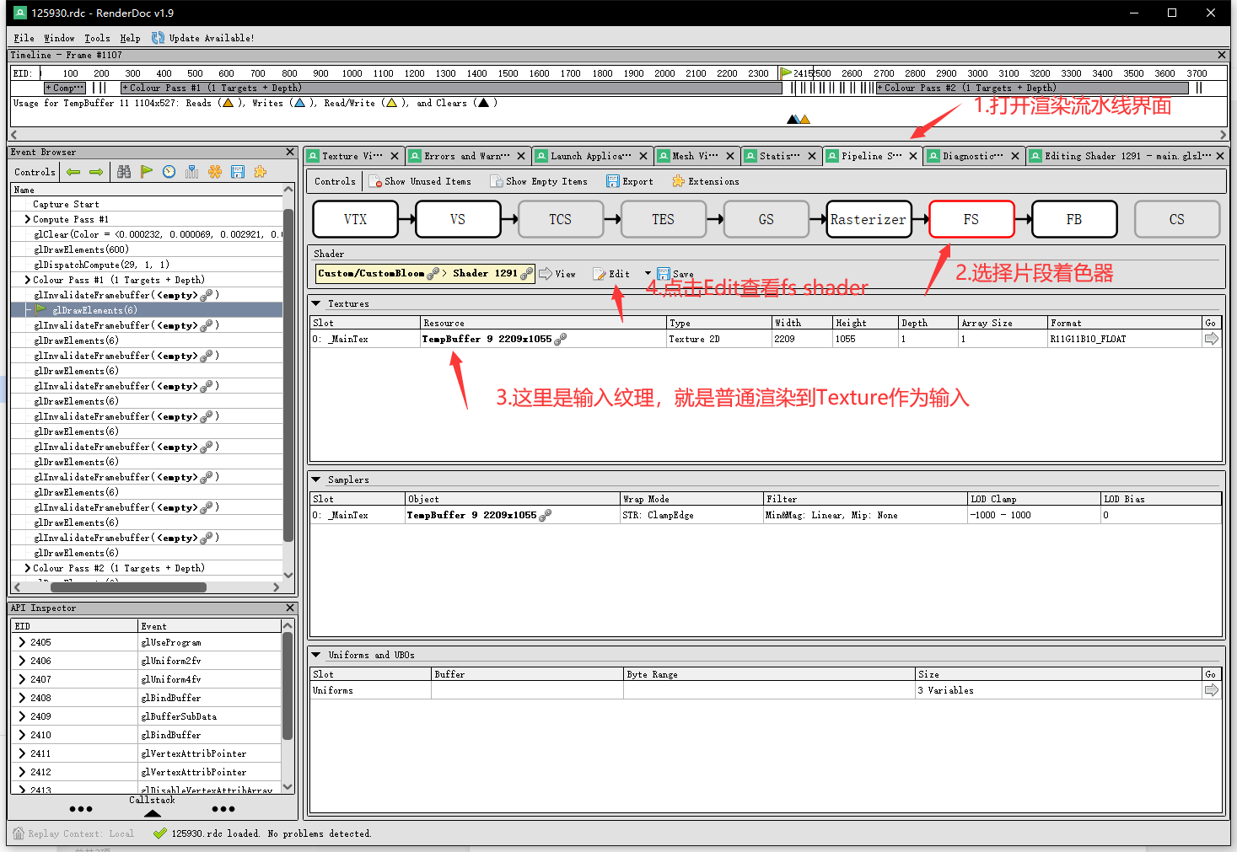Click the clock icon to time draw calls

coord(169,171)
